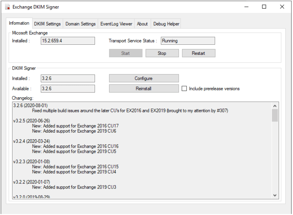Enable Include prerelease versions checkbox
293x215 pixels.
(x=184, y=89)
